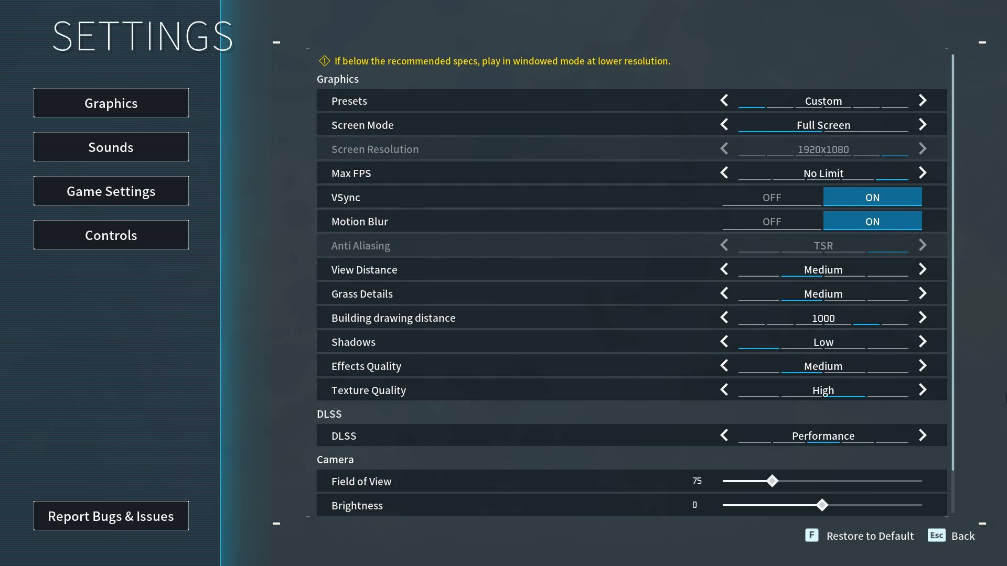Click the View Distance value Medium
The height and width of the screenshot is (566, 1007).
tap(823, 269)
